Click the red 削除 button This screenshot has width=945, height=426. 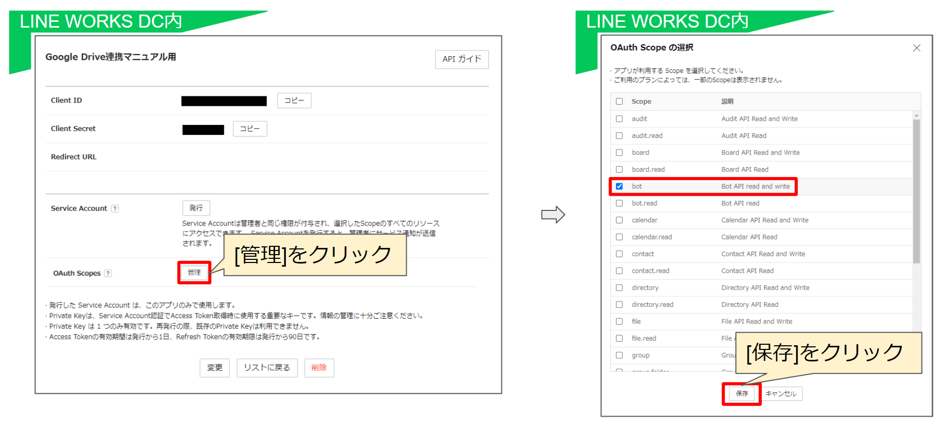pos(319,368)
